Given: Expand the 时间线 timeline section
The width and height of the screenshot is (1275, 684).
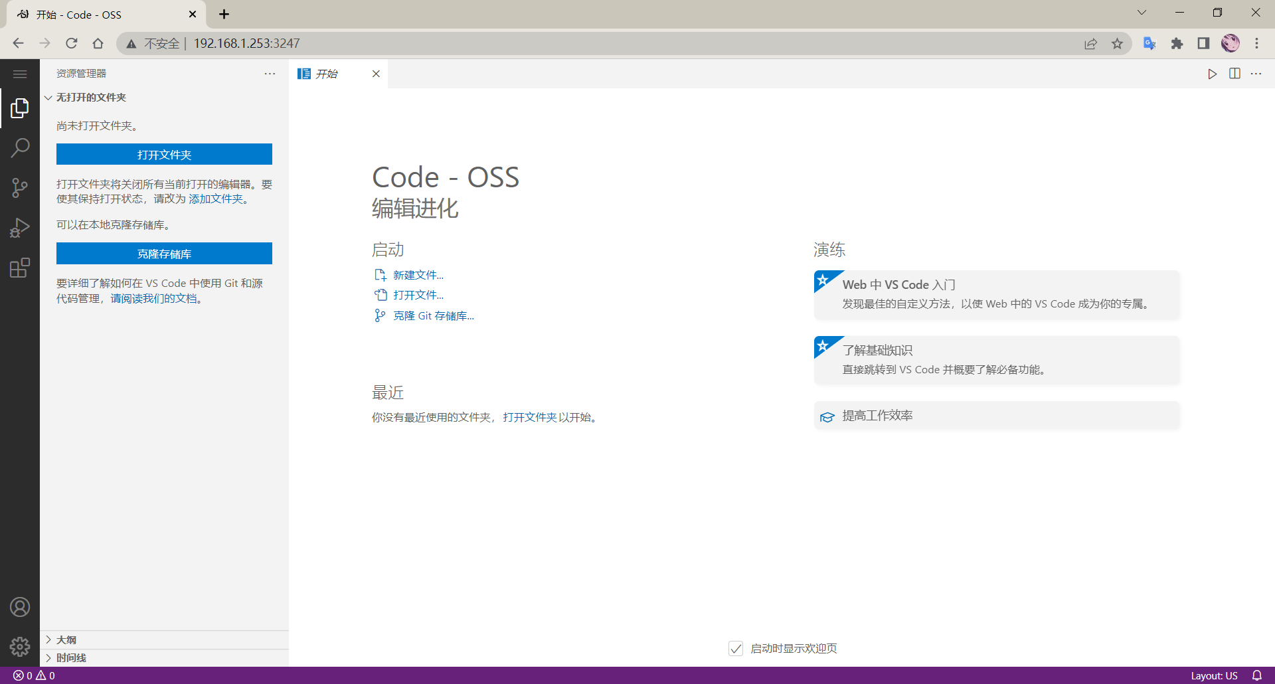Looking at the screenshot, I should pos(71,657).
